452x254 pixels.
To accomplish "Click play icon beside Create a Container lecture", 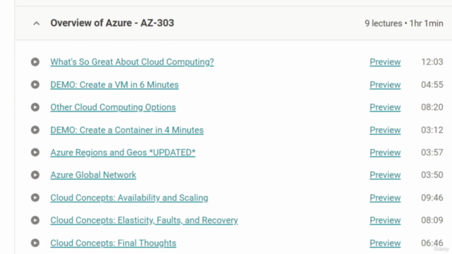I will coord(35,130).
